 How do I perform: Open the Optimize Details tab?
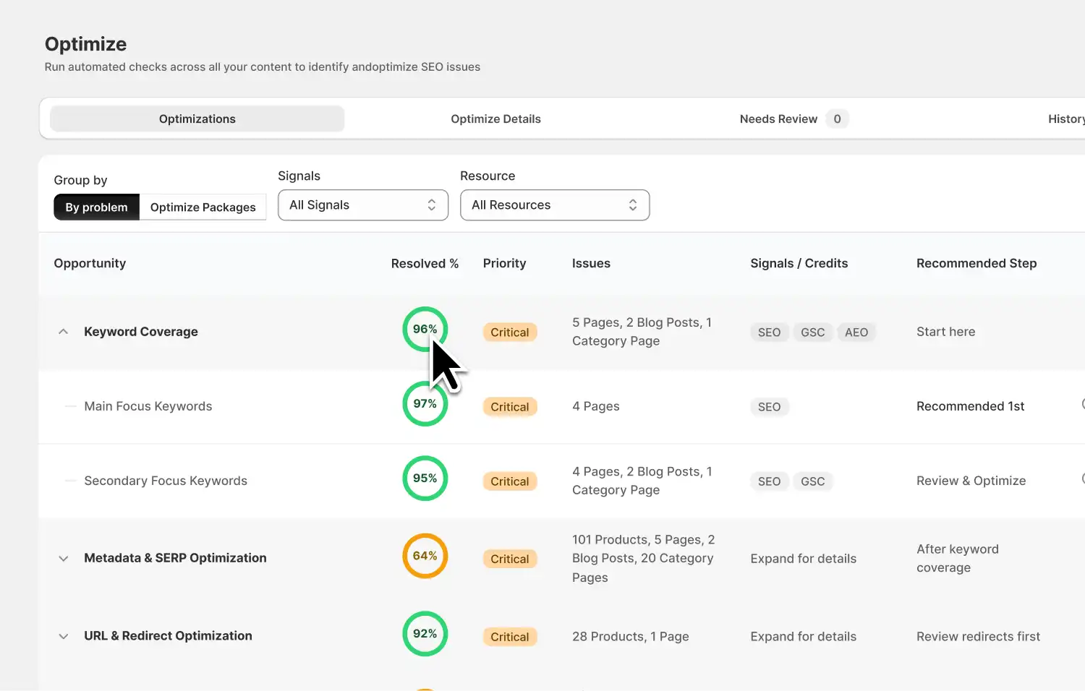pos(495,119)
